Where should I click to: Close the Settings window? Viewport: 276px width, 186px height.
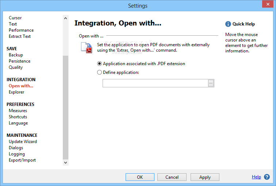point(267,5)
